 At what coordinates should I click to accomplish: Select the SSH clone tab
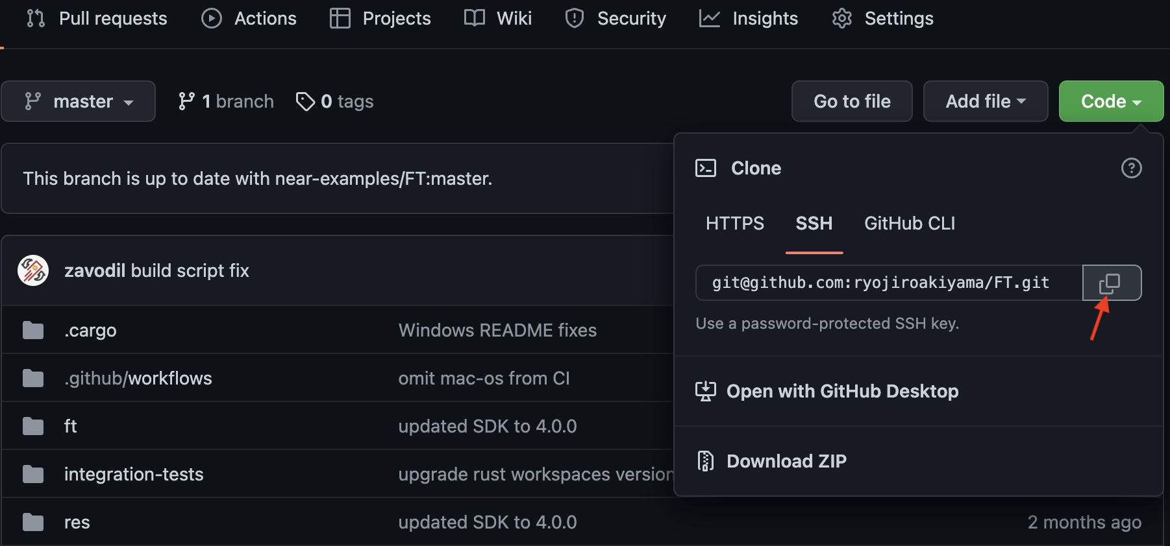click(814, 223)
